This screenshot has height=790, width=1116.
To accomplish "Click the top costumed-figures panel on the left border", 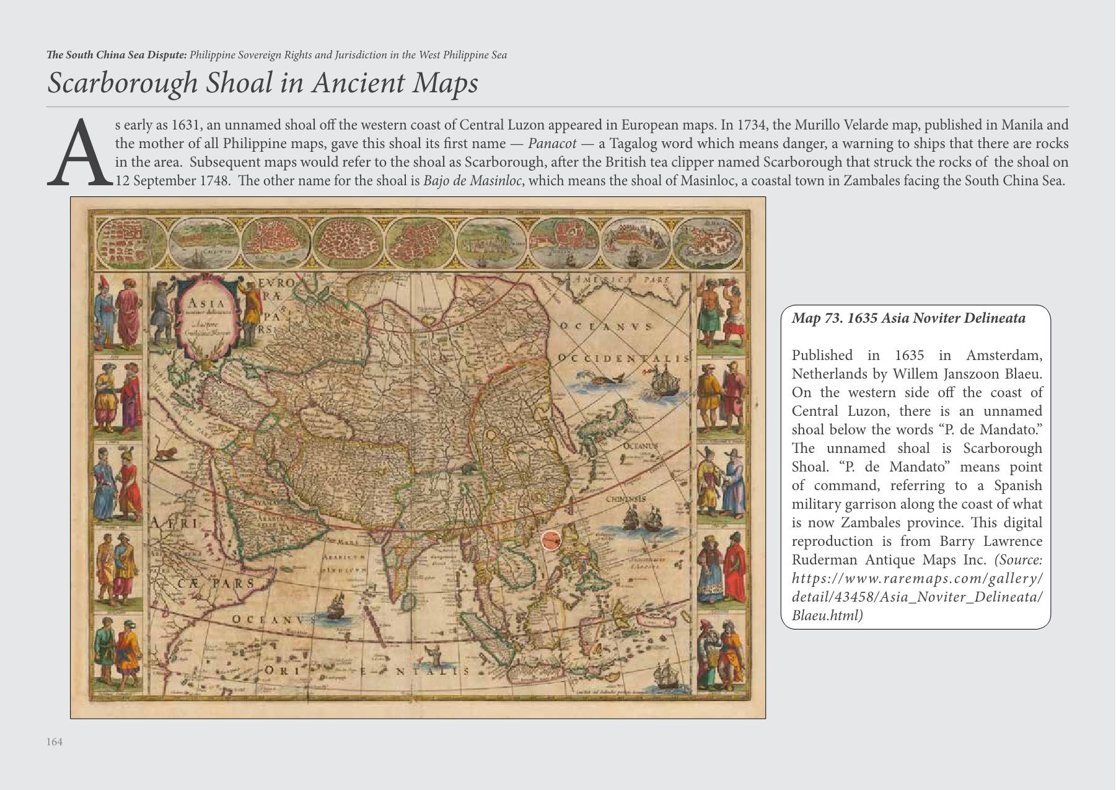I will point(119,315).
